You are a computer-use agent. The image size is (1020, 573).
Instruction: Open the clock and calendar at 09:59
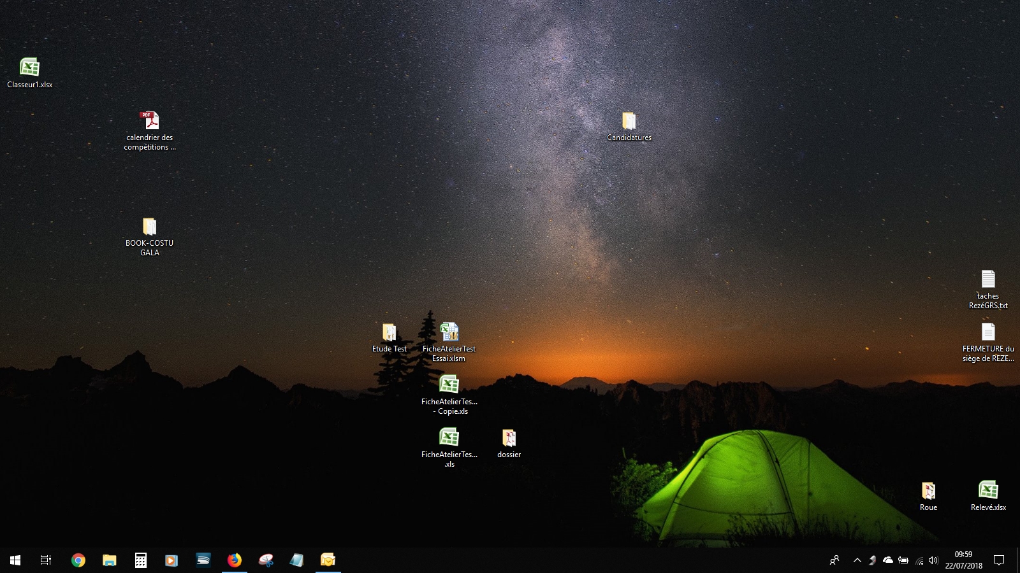(963, 560)
